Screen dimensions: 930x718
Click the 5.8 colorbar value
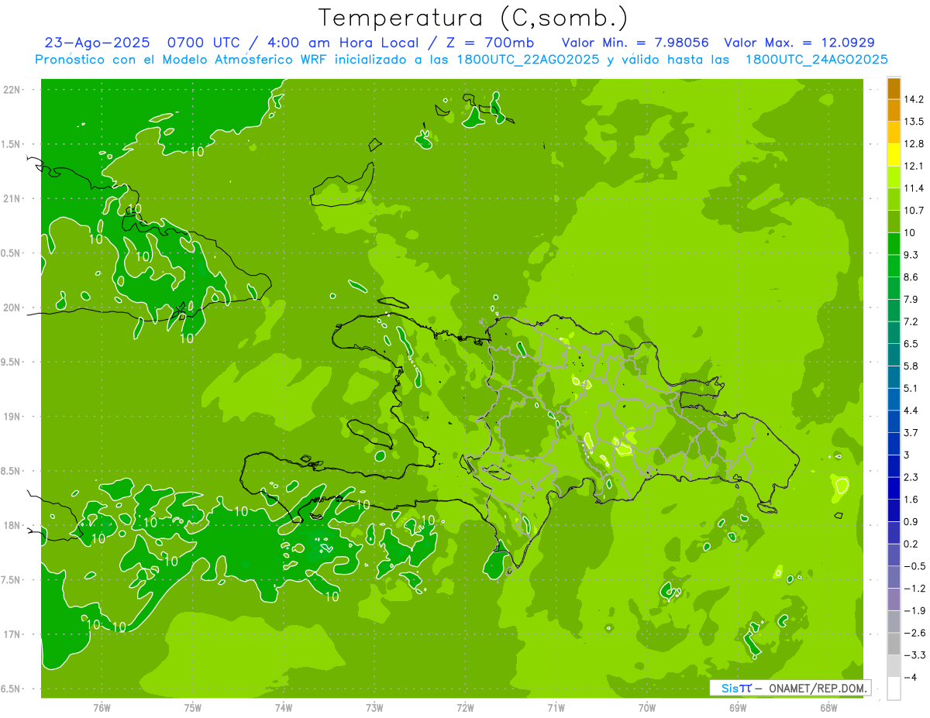[911, 366]
